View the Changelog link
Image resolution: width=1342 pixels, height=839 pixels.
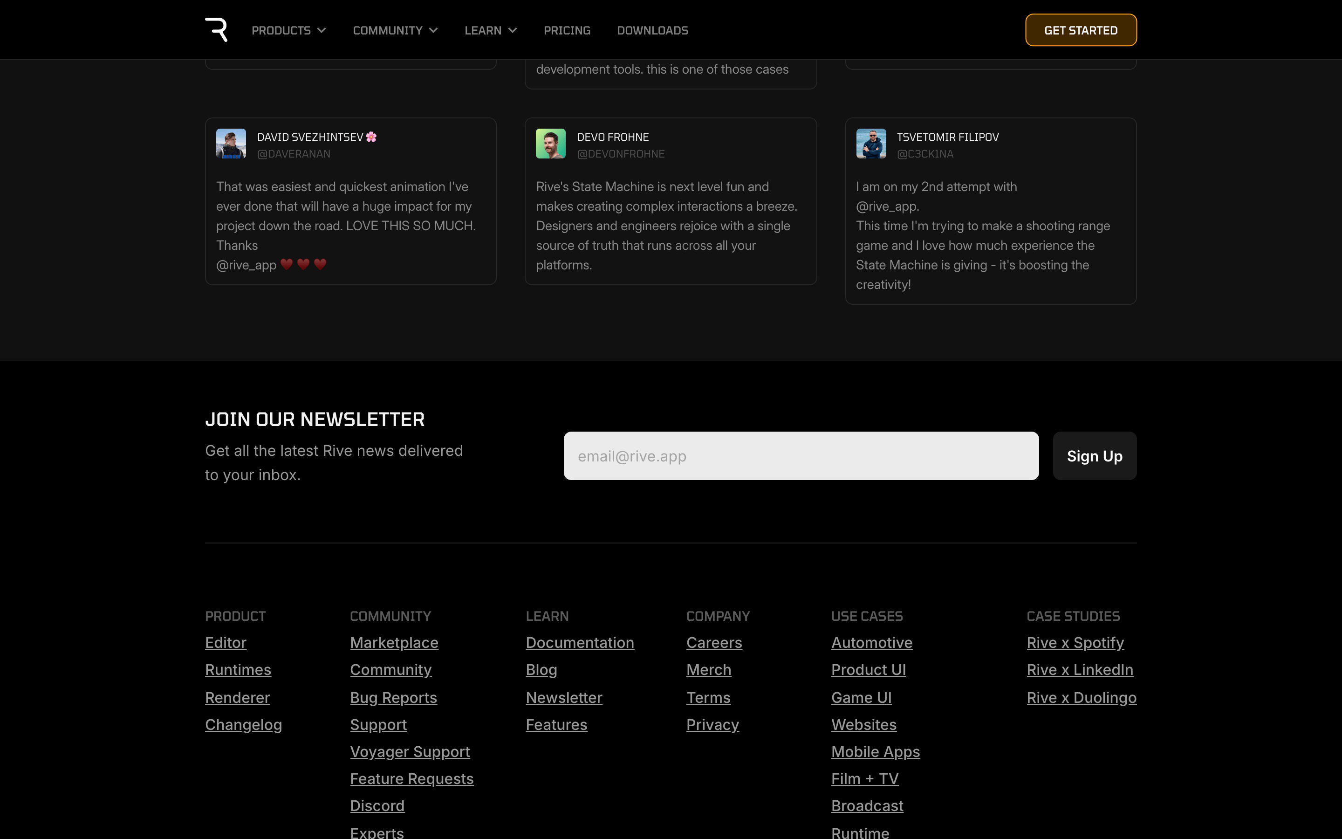pyautogui.click(x=243, y=725)
